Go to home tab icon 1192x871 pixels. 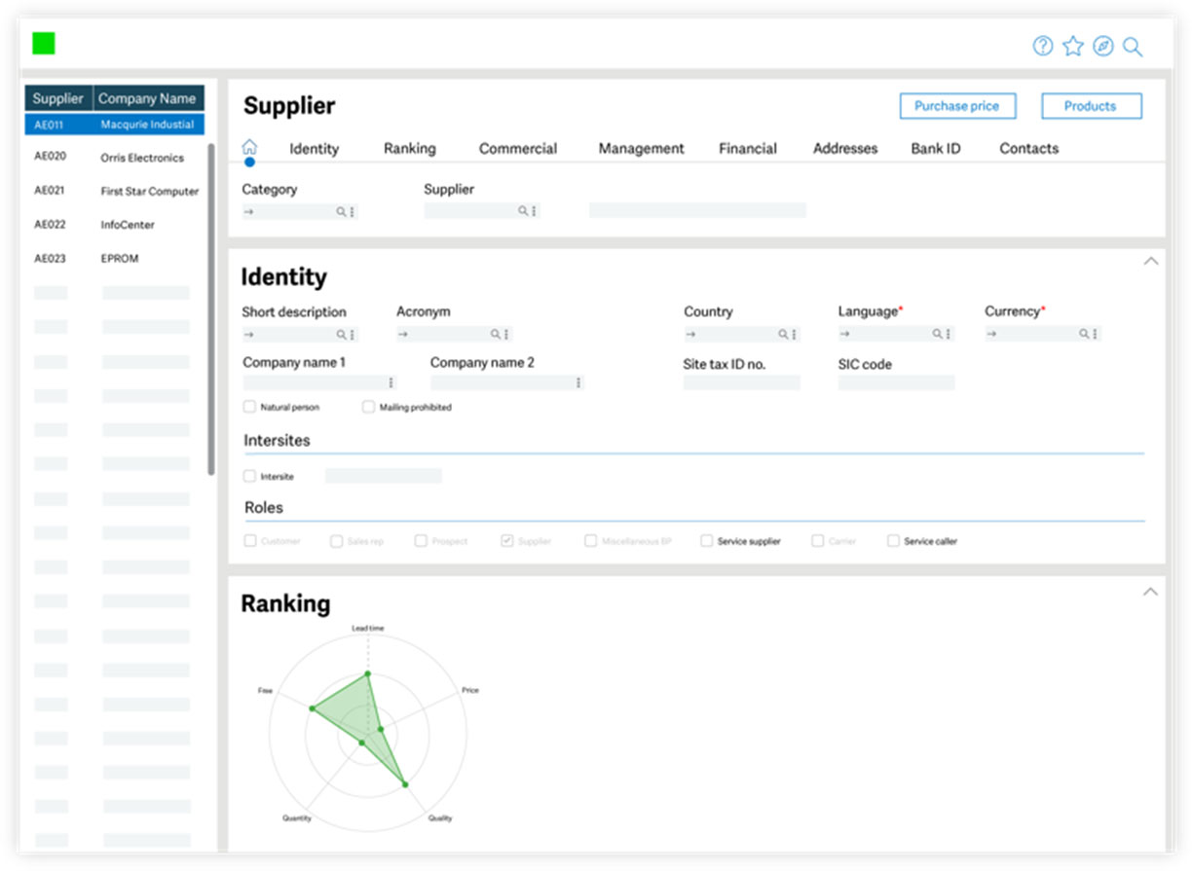(x=249, y=147)
